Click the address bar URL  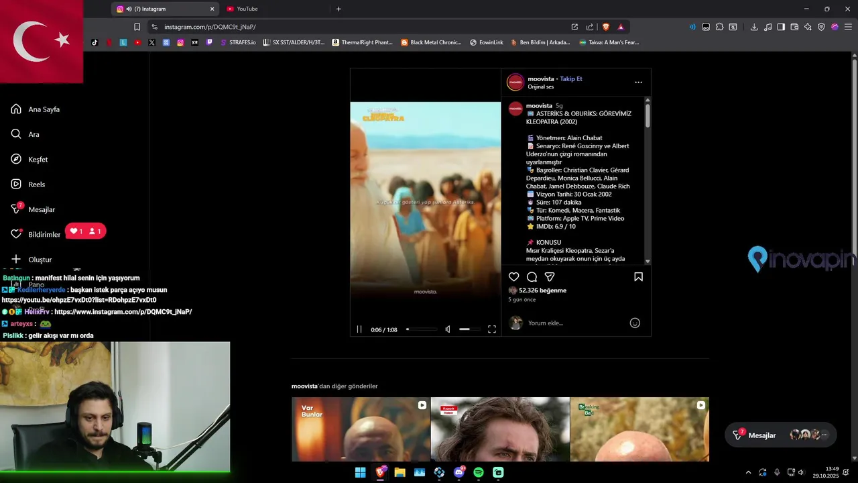coord(210,27)
